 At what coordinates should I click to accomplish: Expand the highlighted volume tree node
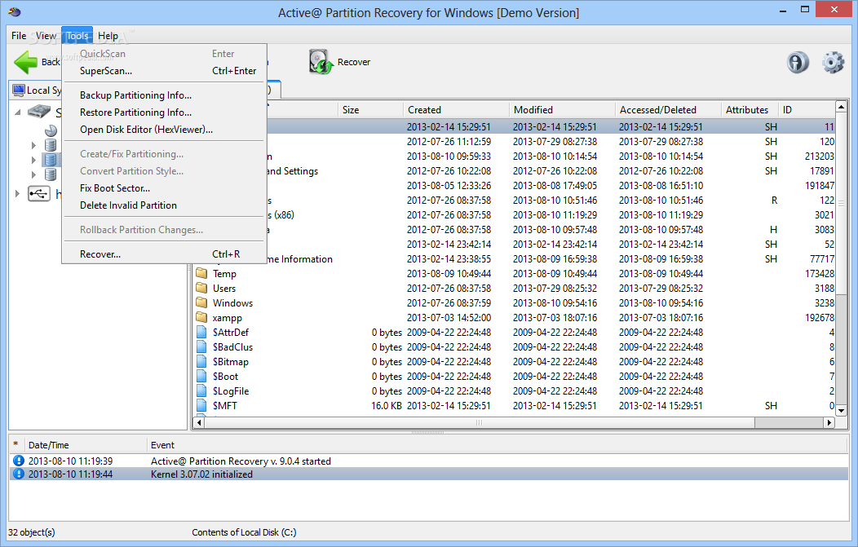coord(33,160)
